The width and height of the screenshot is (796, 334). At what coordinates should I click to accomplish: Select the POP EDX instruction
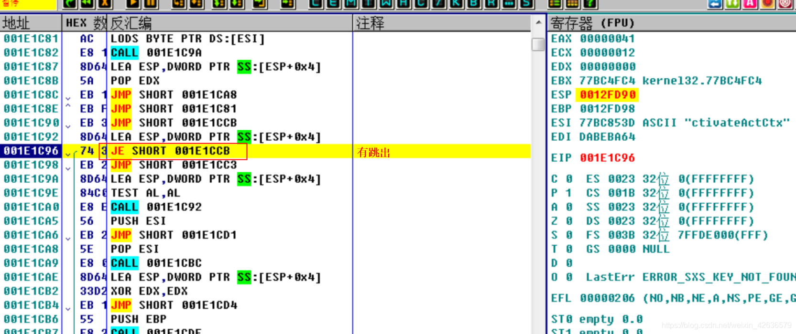click(135, 81)
